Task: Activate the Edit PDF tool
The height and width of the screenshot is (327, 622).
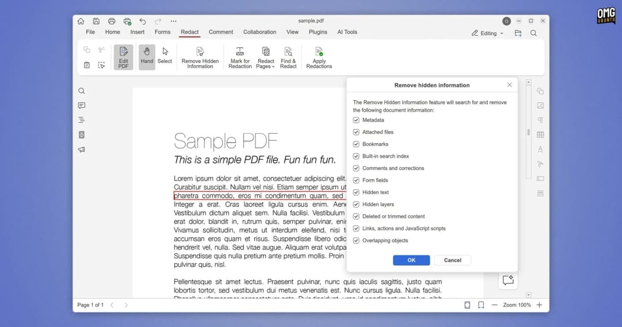Action: pyautogui.click(x=123, y=57)
